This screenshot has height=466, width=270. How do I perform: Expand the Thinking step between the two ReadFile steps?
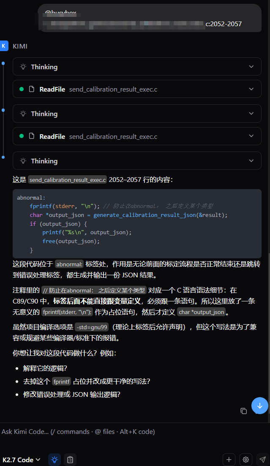(137, 114)
